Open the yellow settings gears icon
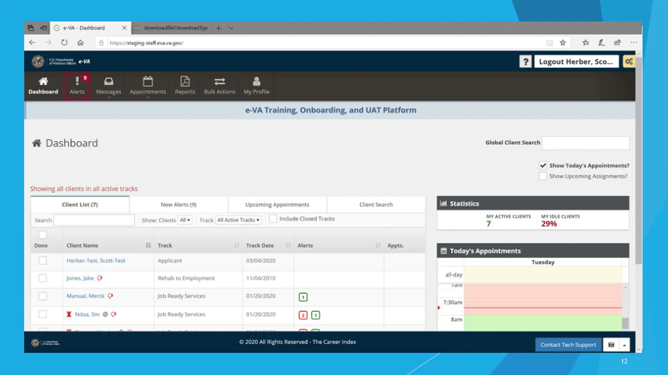 629,62
